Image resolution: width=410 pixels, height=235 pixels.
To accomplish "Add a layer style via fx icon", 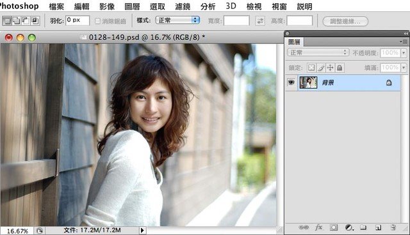I will pyautogui.click(x=318, y=227).
